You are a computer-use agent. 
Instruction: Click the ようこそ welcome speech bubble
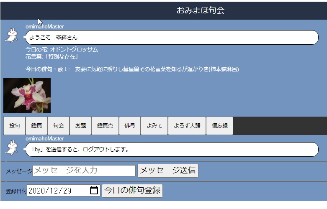[x=172, y=37]
